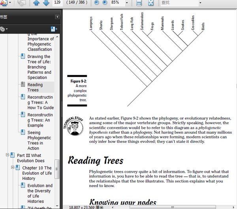Image resolution: width=237 pixels, height=209 pixels.
Task: Click icon beside 'Chapter 10 The Evolution of Life History'
Action: pos(18,168)
